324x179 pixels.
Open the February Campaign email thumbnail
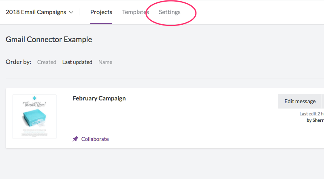(x=34, y=117)
